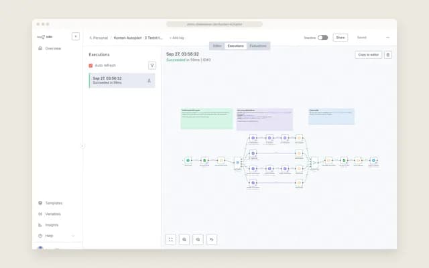The height and width of the screenshot is (268, 429).
Task: Select the Google Sheets node after the trigger
Action: (204, 160)
